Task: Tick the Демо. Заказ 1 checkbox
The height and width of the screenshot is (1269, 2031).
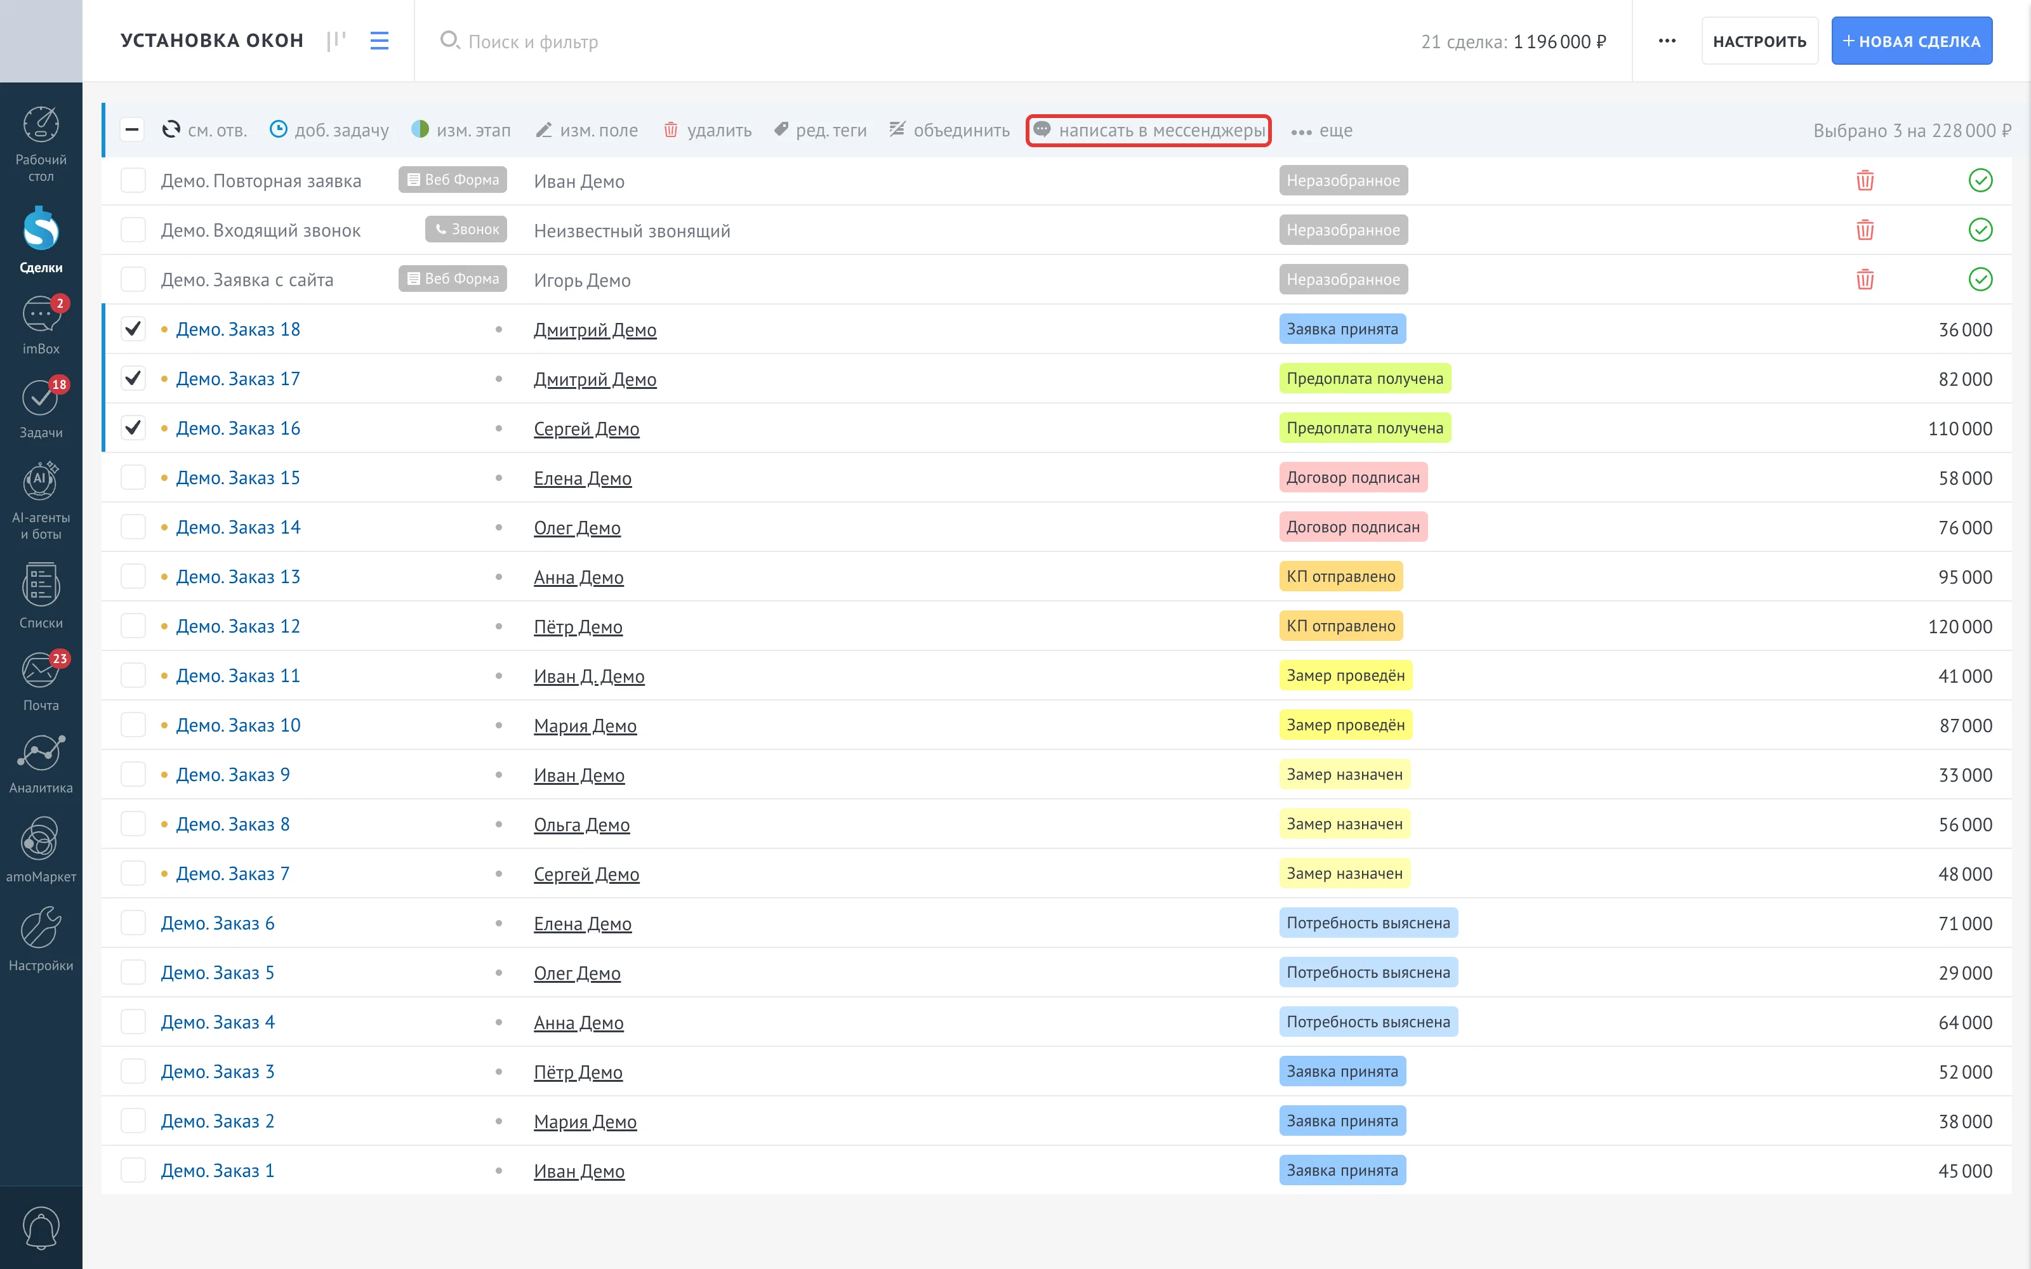Action: coord(133,1170)
